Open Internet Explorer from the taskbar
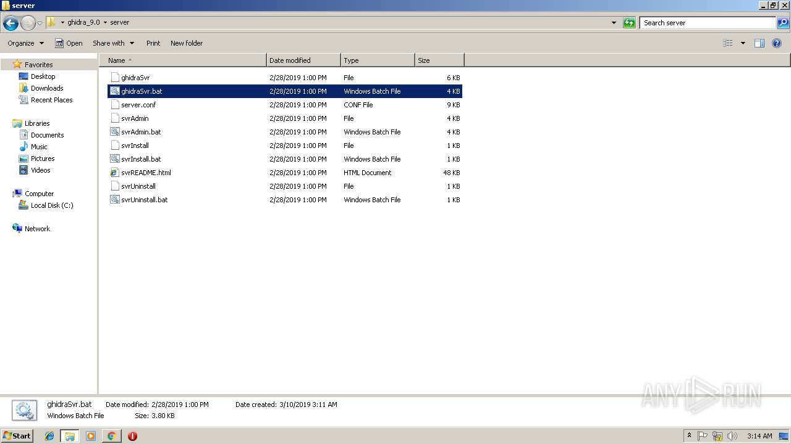This screenshot has height=444, width=791. click(49, 436)
